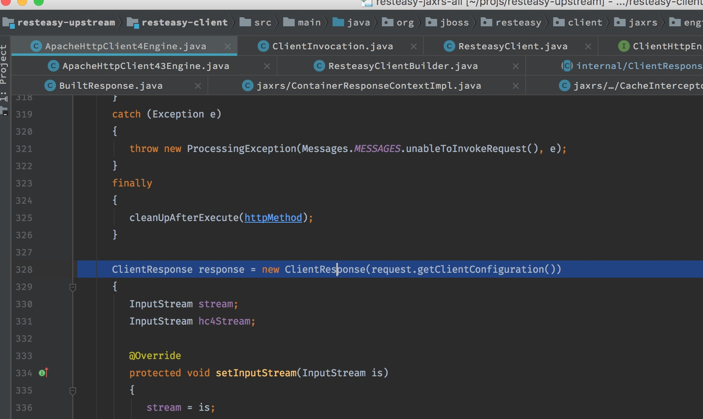Click @Override annotation on line 333

tap(155, 356)
